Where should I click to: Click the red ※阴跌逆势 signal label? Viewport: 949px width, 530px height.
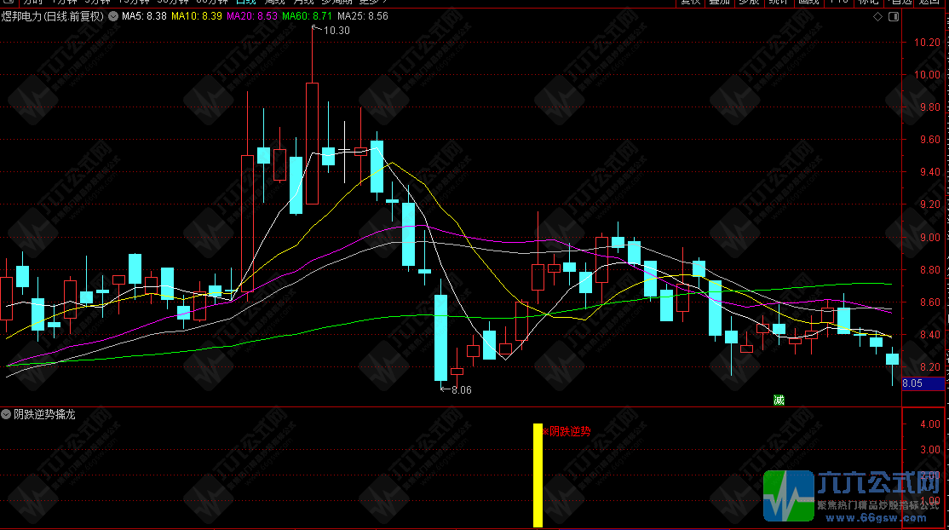(x=567, y=431)
